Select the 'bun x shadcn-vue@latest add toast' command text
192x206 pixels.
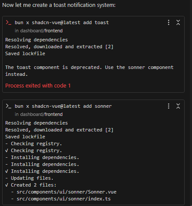coord(62,22)
